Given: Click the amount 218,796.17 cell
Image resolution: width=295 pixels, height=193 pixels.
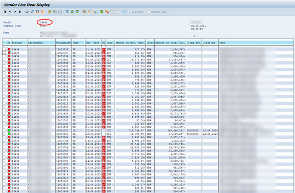Looking at the screenshot, I should 136,130.
